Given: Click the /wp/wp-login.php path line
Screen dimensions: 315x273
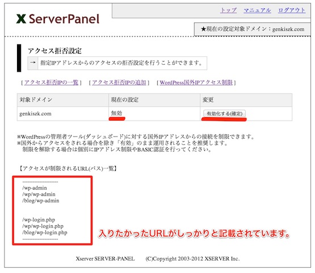Looking at the screenshot, I should pos(43,226).
